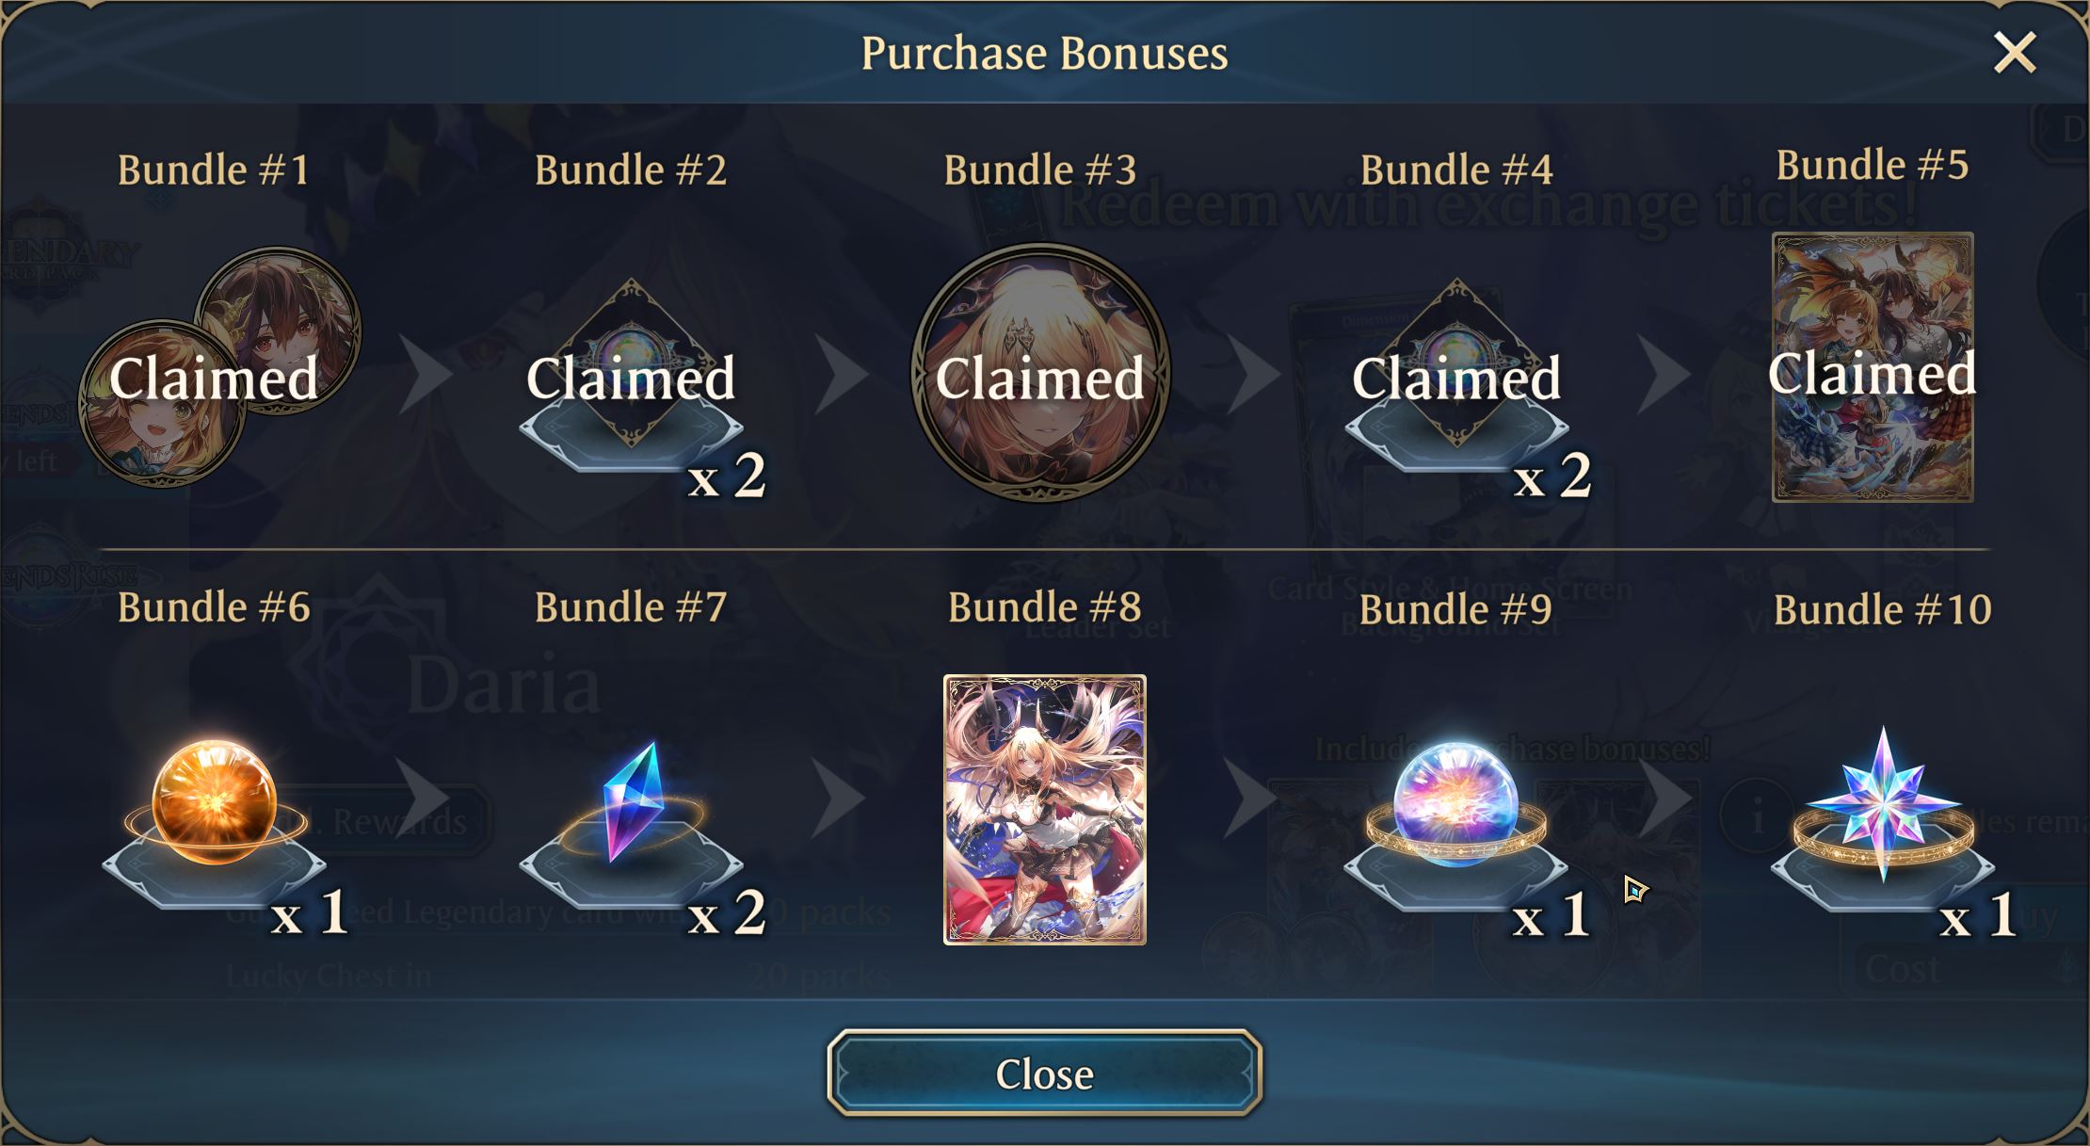The height and width of the screenshot is (1146, 2090).
Task: Click the Bundle #3 label
Action: 1040,170
